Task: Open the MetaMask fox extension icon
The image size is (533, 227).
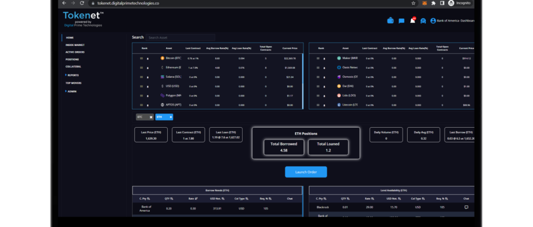Action: (425, 3)
